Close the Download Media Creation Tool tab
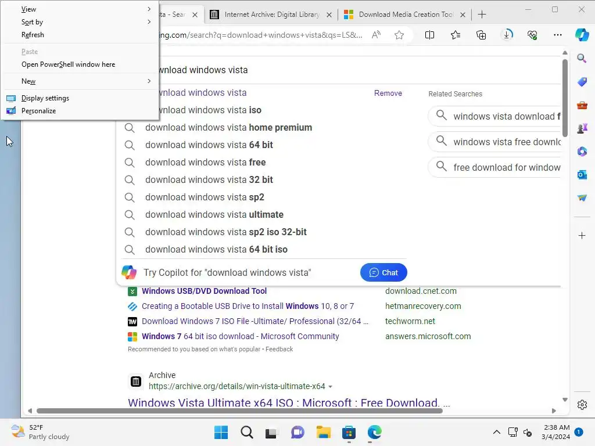Image resolution: width=595 pixels, height=446 pixels. [463, 15]
